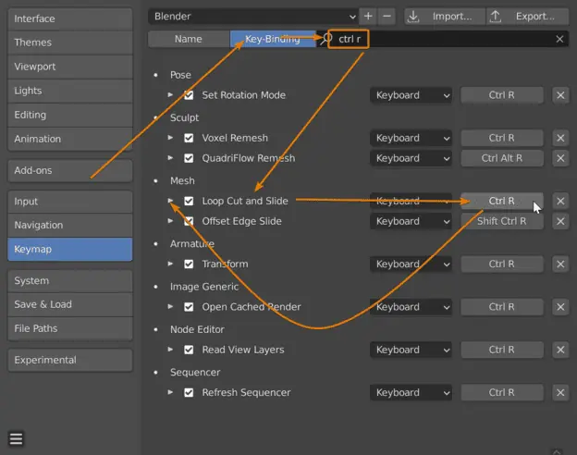Open the Interface preferences section
Screen dimensions: 577x455
pyautogui.click(x=70, y=18)
